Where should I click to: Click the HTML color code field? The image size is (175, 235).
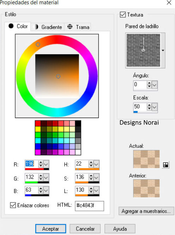(89, 206)
